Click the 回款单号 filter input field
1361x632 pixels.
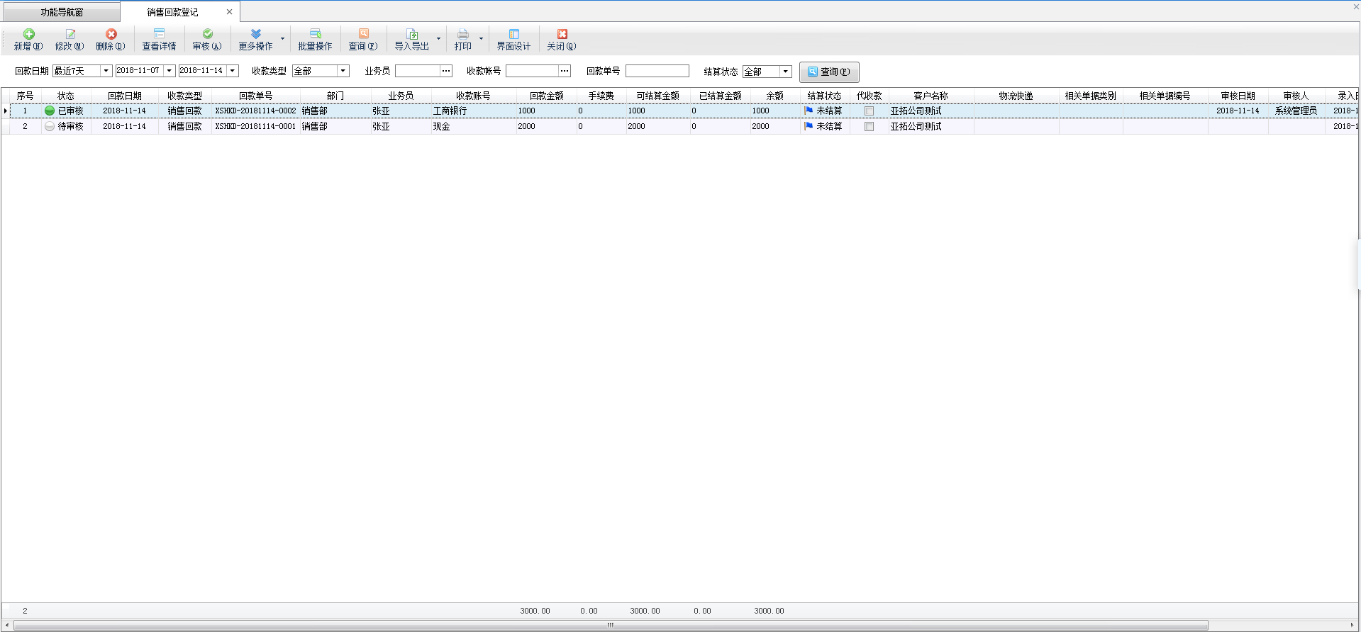coord(657,71)
